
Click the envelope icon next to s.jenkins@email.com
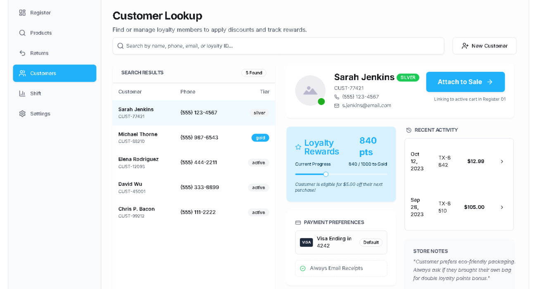pos(337,106)
